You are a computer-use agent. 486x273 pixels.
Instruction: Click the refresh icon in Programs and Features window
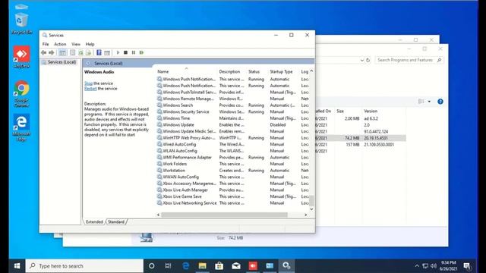pyautogui.click(x=368, y=60)
